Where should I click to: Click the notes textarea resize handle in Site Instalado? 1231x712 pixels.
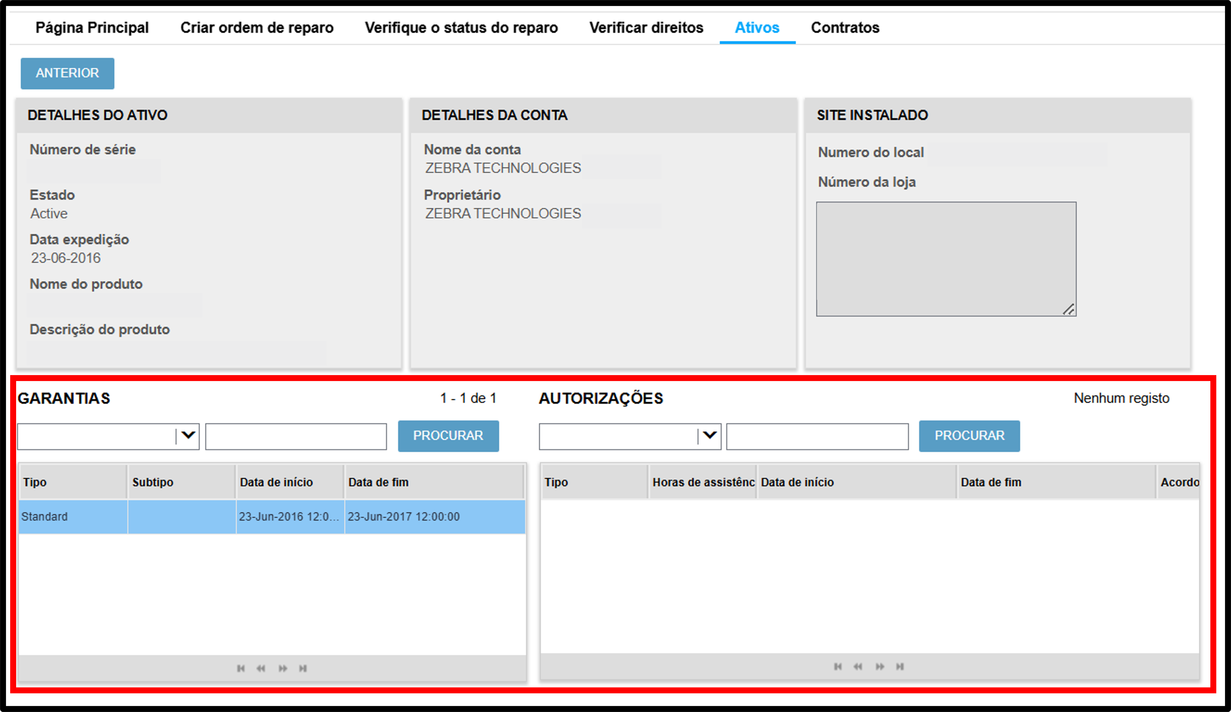click(x=1068, y=309)
